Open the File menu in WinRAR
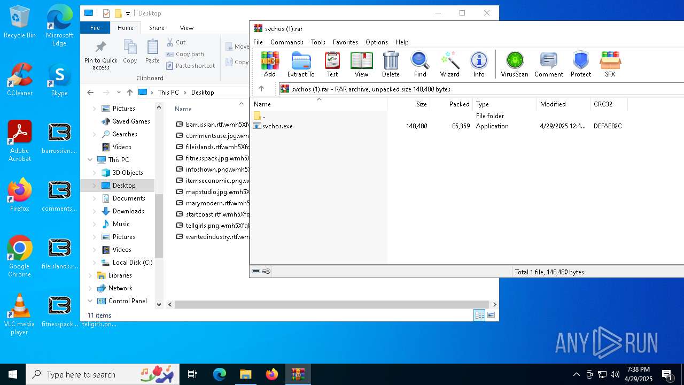This screenshot has width=684, height=385. [258, 42]
